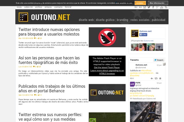Click likes thumb icon under Twitter mute article
The height and width of the screenshot is (122, 184).
tap(39, 38)
